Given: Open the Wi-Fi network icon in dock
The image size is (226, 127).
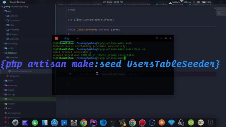Looking at the screenshot, I should tap(171, 123).
